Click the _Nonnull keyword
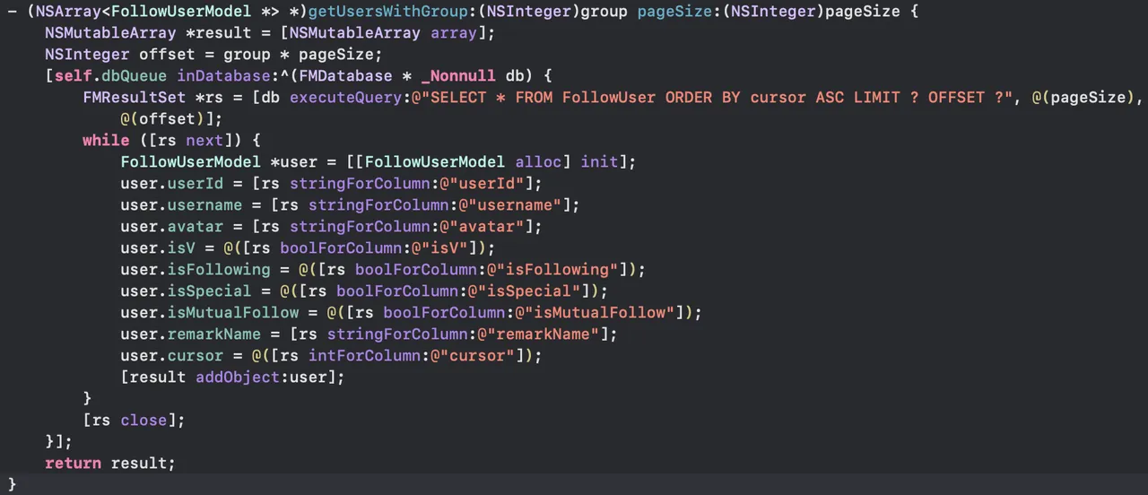The height and width of the screenshot is (495, 1148). tap(458, 76)
